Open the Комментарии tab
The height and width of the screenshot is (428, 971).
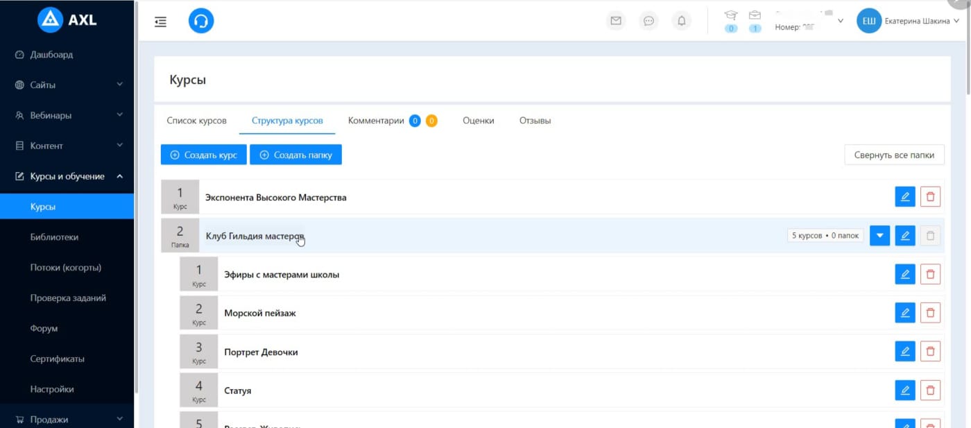376,121
